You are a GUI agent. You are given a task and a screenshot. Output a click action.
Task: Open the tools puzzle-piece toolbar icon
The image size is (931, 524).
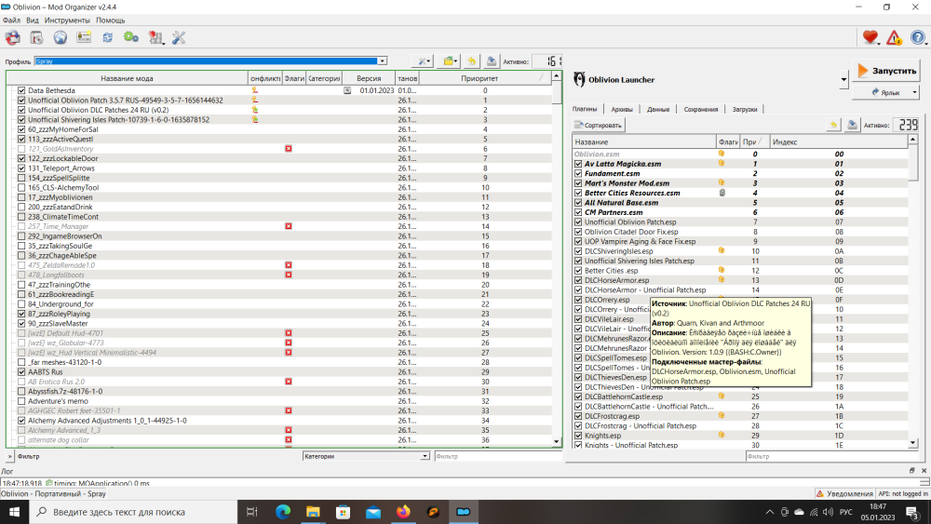click(155, 38)
